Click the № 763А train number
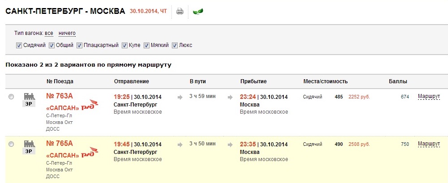 [x=60, y=96]
